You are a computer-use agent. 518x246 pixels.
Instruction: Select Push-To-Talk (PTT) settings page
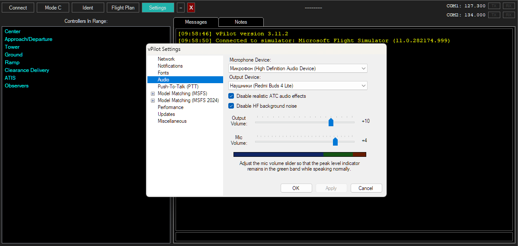click(178, 87)
